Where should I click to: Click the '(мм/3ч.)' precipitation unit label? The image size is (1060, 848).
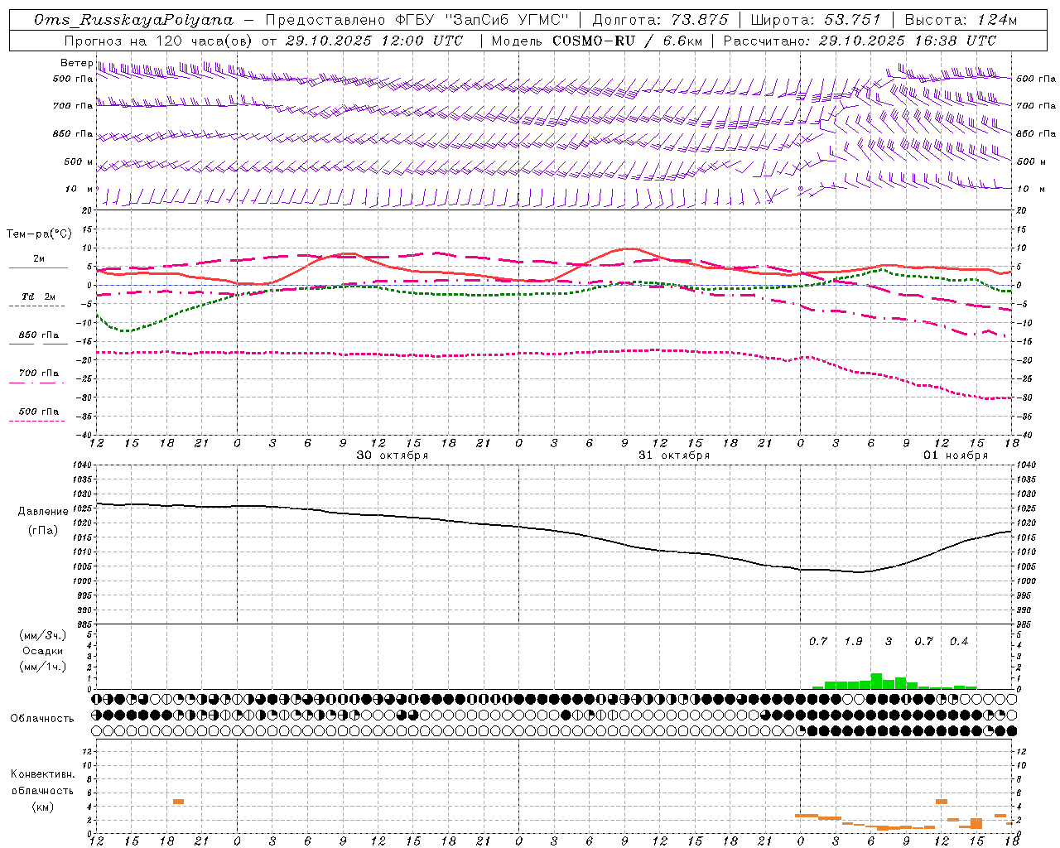tap(43, 636)
